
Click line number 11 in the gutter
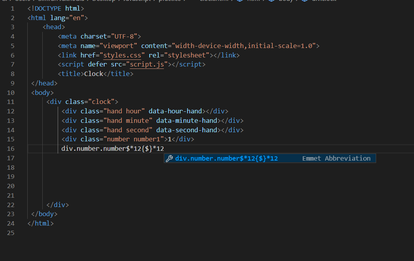click(x=11, y=102)
